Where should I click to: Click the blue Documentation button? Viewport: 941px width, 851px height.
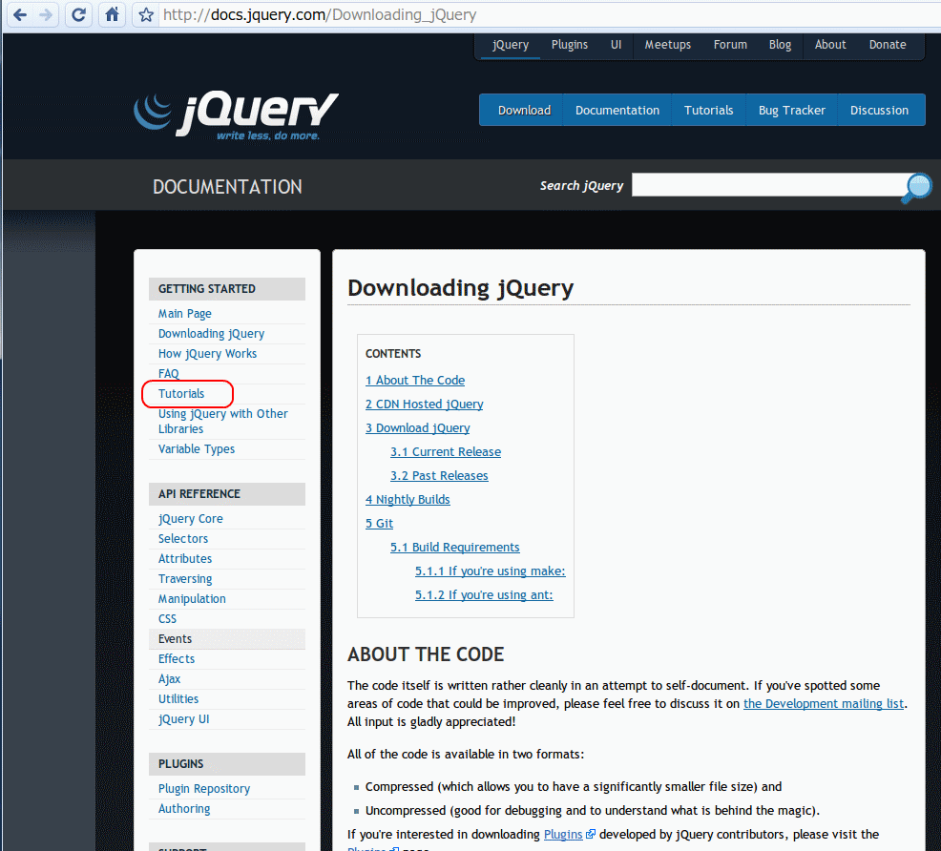click(617, 111)
